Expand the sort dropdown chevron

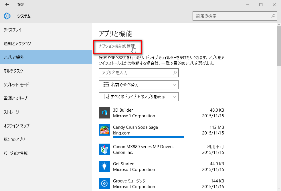(174, 85)
